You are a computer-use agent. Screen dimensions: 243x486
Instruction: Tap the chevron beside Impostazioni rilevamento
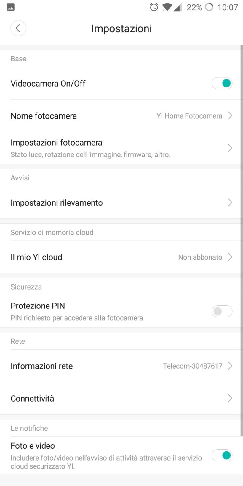point(230,203)
